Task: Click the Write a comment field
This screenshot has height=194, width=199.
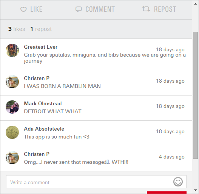Action: [96, 182]
